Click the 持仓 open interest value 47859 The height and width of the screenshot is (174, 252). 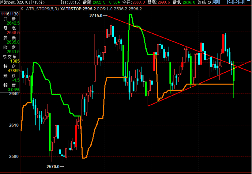pos(14,71)
